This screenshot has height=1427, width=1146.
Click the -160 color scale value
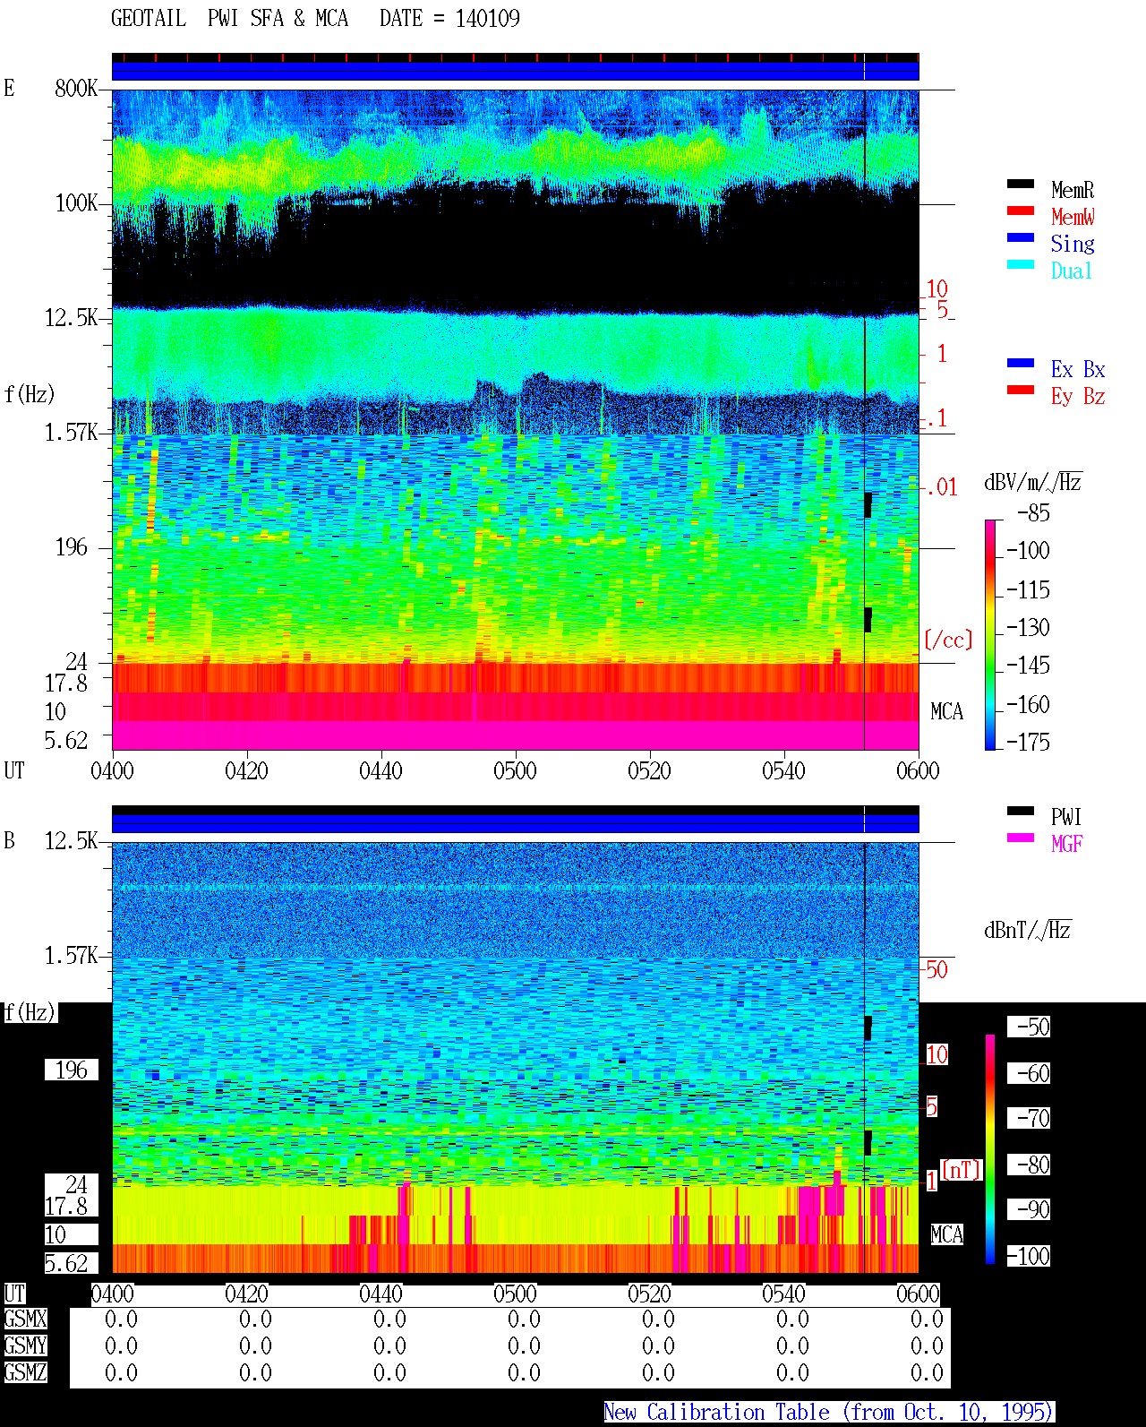1028,705
